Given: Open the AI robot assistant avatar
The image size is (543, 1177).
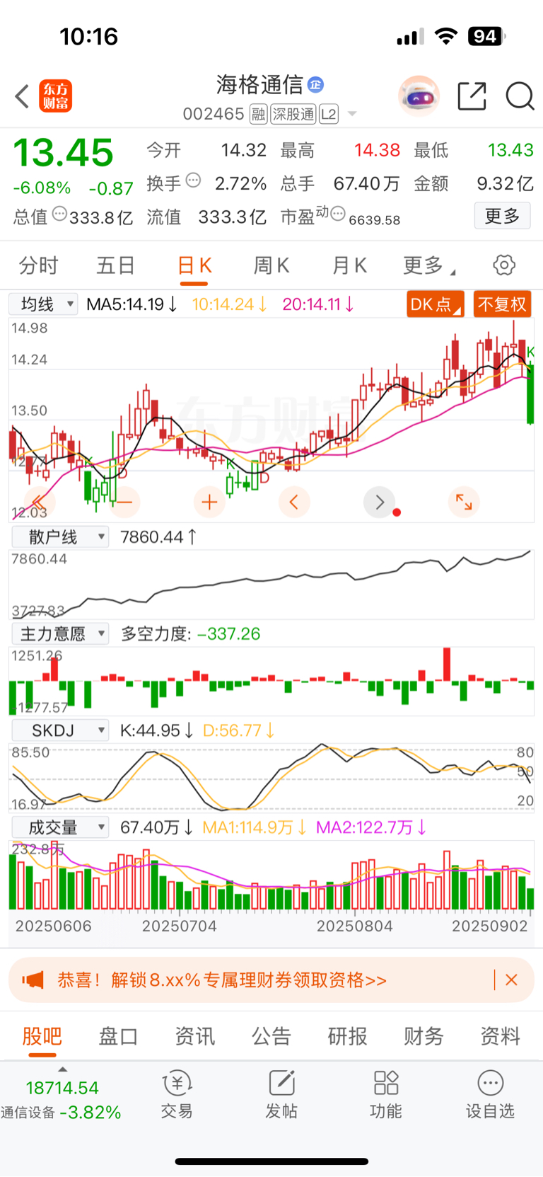Looking at the screenshot, I should pos(419,96).
